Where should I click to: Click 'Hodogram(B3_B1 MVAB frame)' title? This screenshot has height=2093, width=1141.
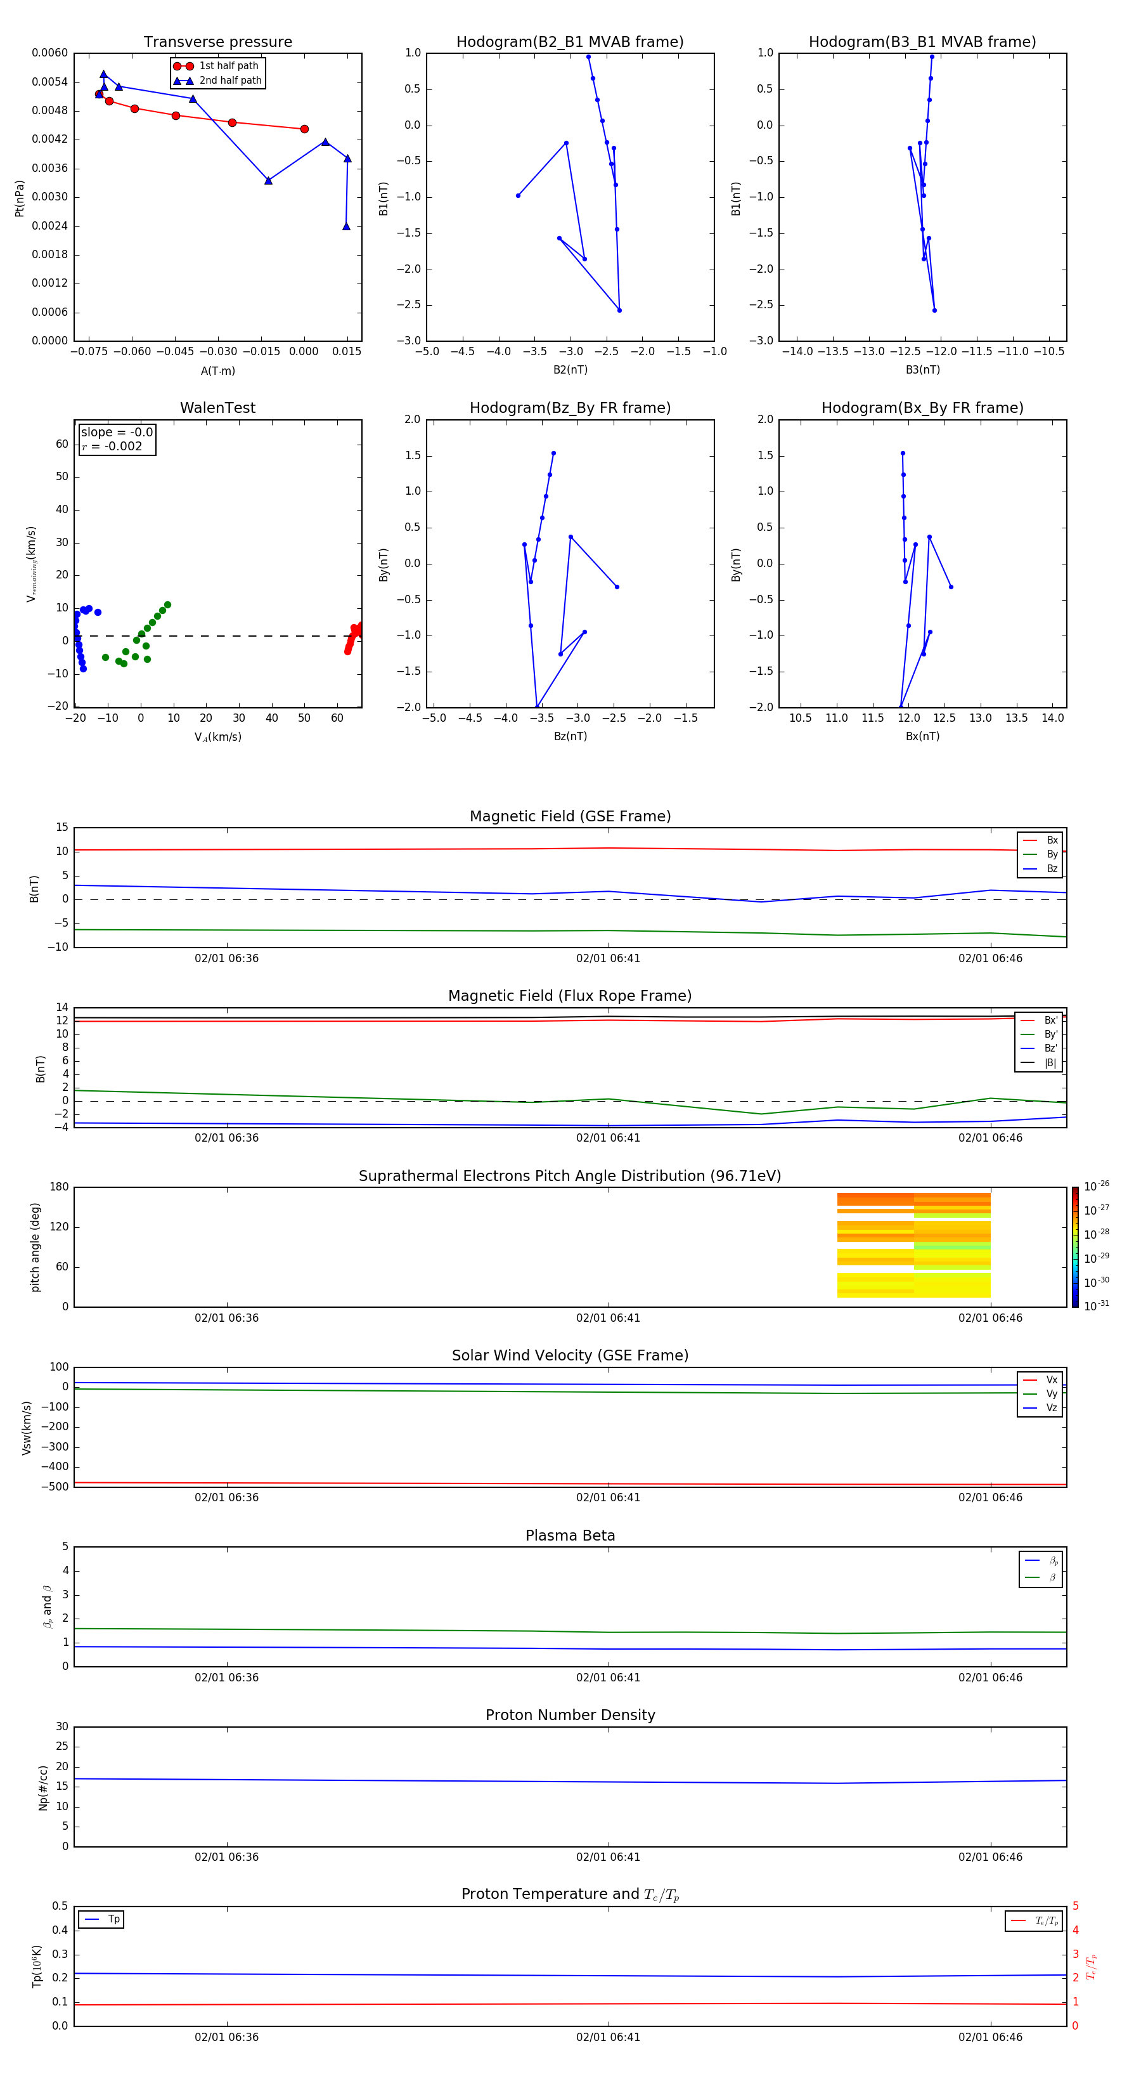pyautogui.click(x=922, y=42)
